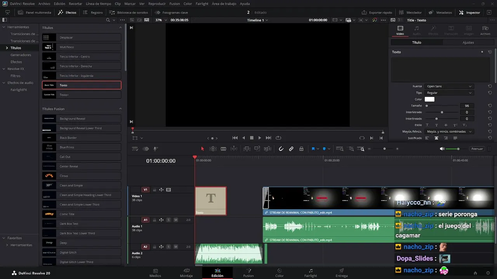This screenshot has height=279, width=497.
Task: Click the stop playback button
Action: pyautogui.click(x=252, y=138)
